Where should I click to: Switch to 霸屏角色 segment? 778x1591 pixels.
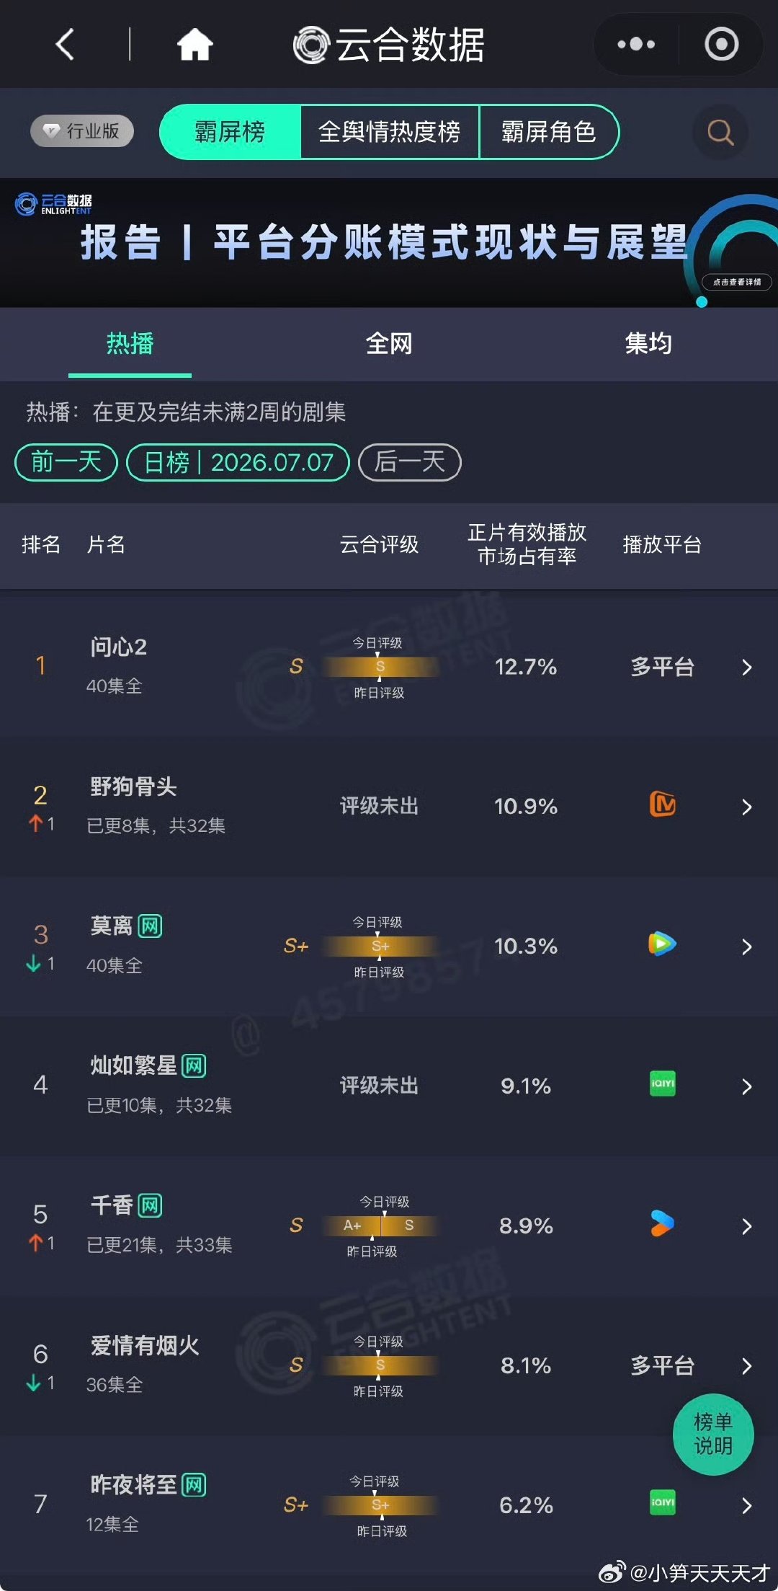coord(549,132)
